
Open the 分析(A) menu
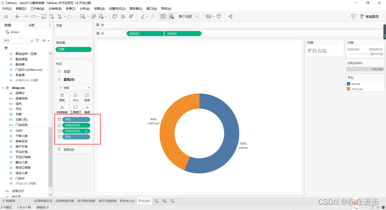(85, 8)
